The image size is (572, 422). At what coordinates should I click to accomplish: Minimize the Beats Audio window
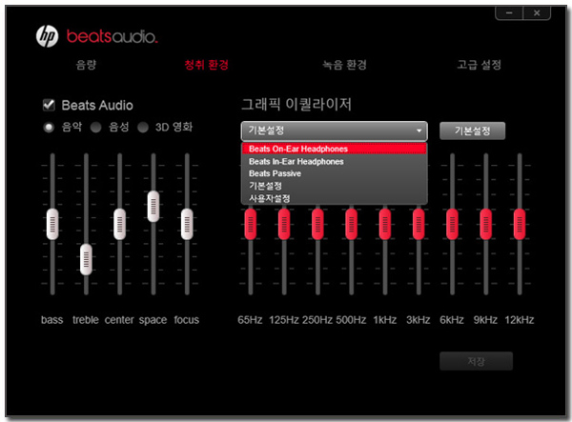509,12
